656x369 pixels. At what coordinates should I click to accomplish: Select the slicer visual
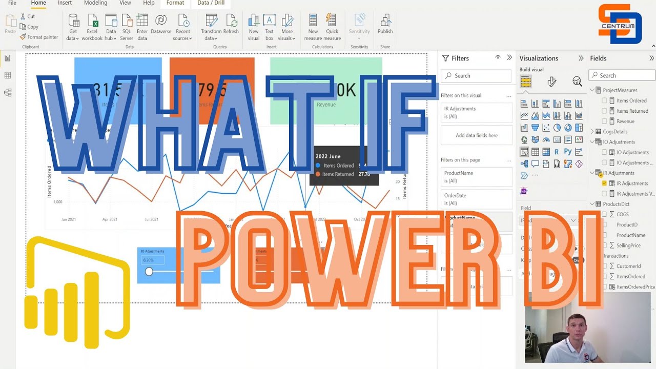(x=524, y=152)
